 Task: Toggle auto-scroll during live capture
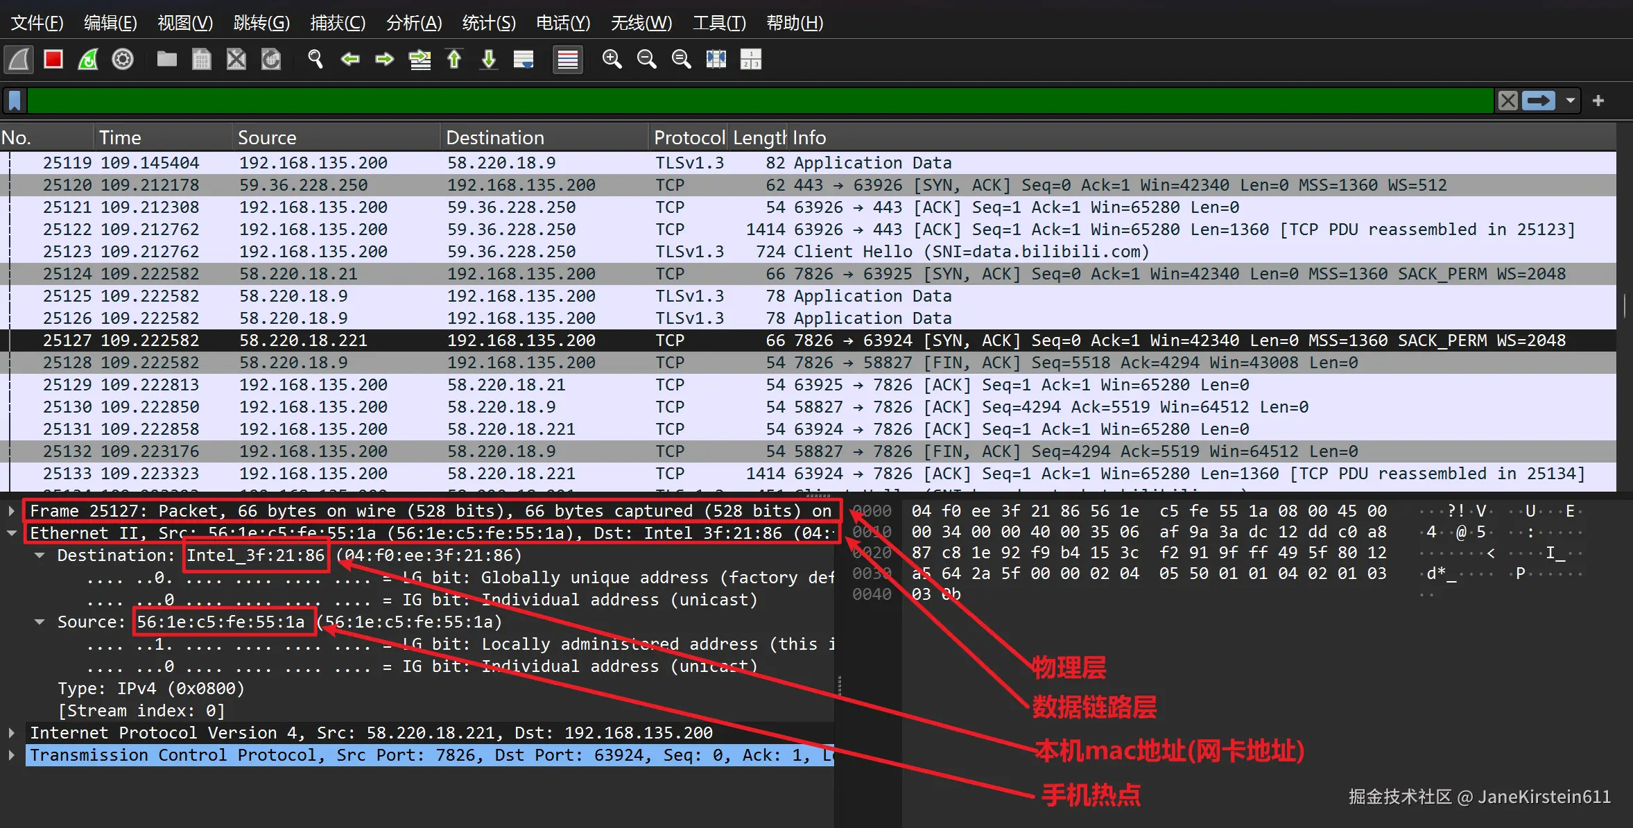pyautogui.click(x=524, y=60)
